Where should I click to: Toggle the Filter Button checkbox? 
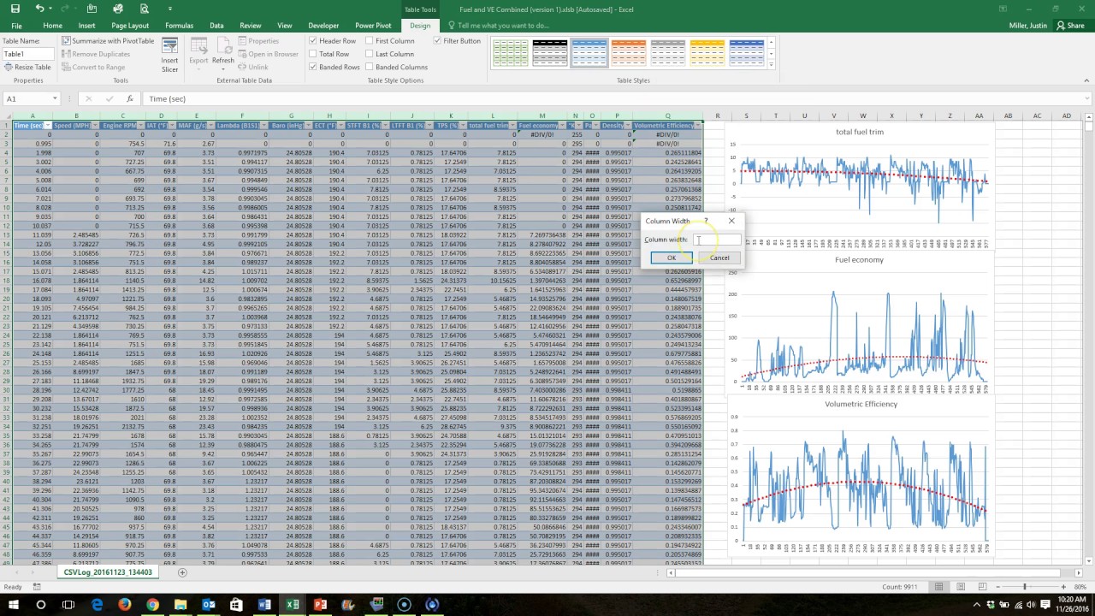tap(438, 41)
